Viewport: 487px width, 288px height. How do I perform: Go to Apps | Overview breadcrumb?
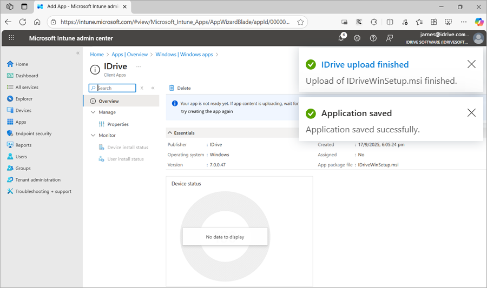129,55
